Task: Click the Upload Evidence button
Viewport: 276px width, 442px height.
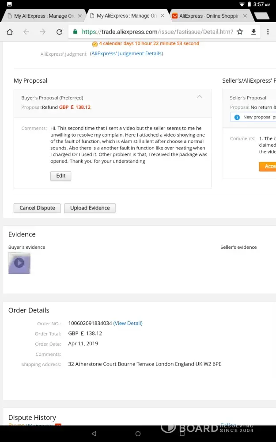Action: click(x=90, y=208)
